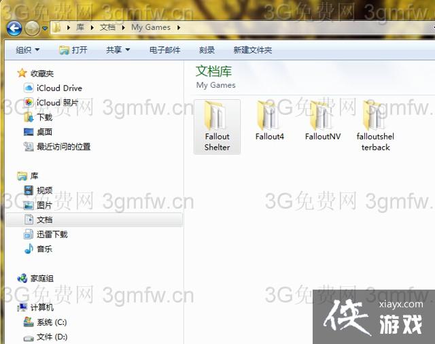Expand the arrow after 库 breadcrumb
Screen dimensions: 435x344
coord(92,27)
